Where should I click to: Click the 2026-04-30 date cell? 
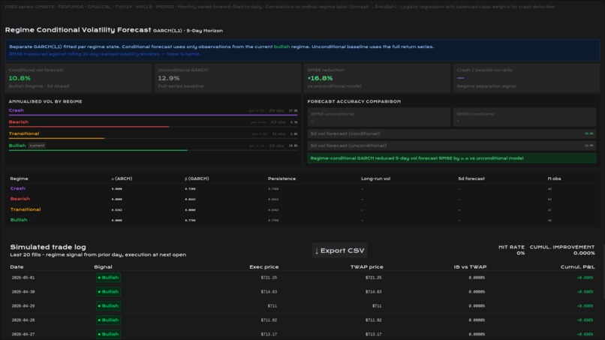click(23, 292)
